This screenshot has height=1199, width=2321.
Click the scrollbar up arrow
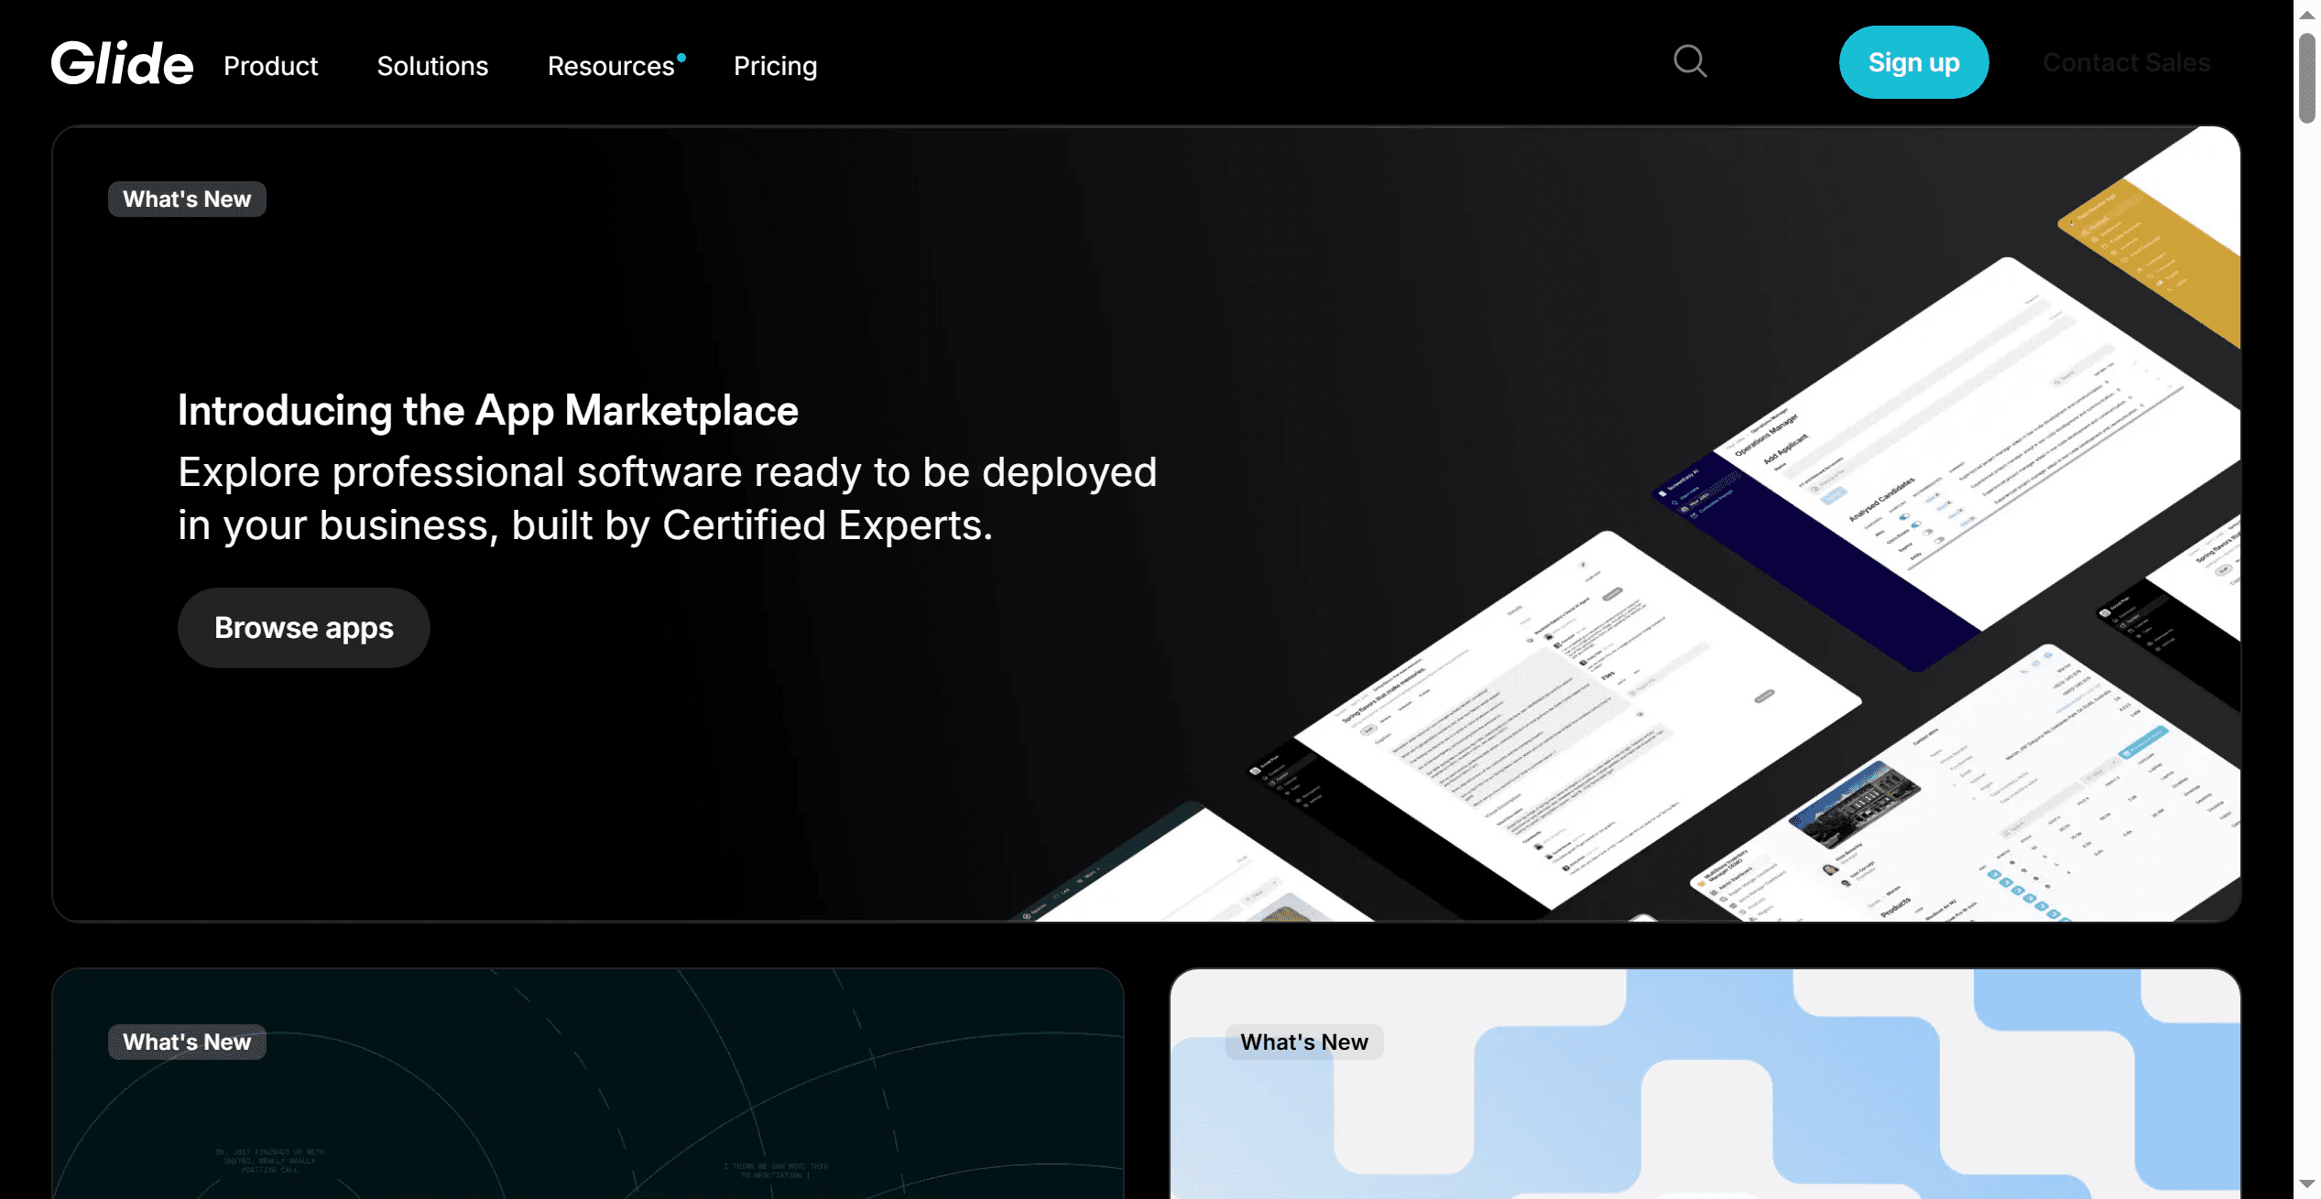click(2306, 16)
